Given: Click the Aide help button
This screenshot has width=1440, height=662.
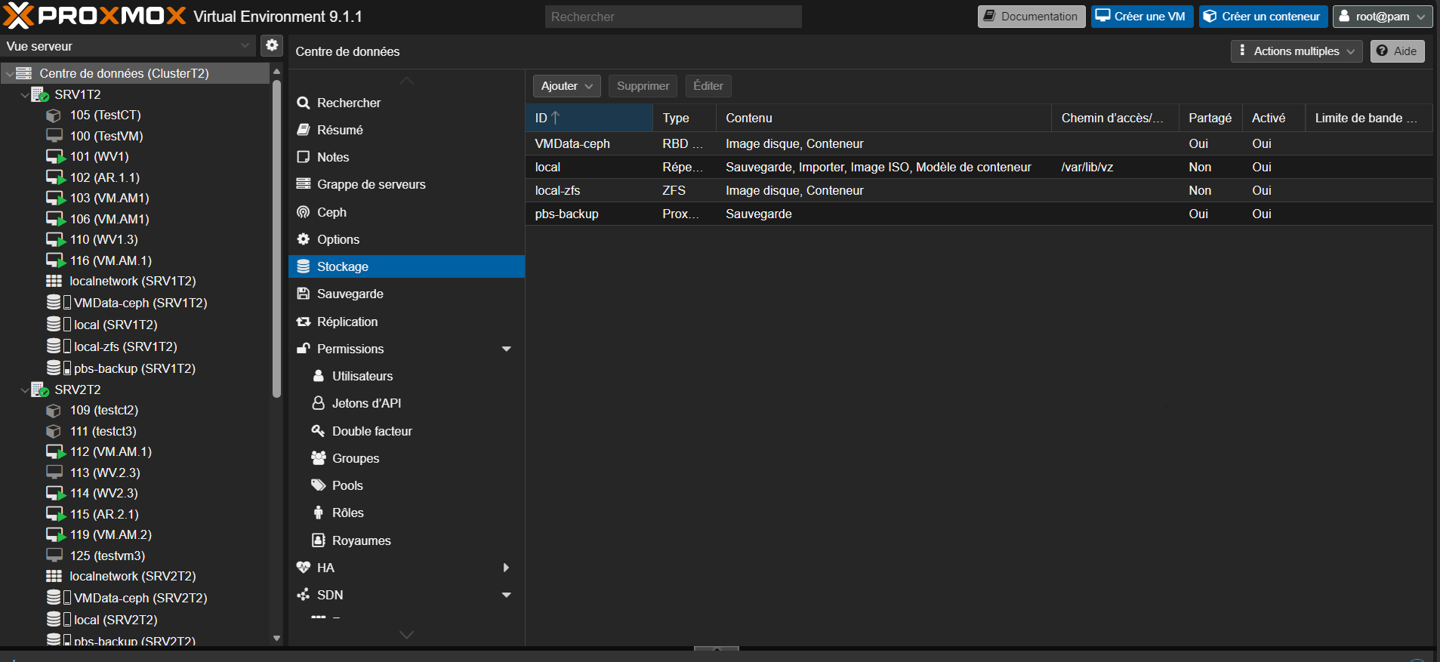Looking at the screenshot, I should click(x=1397, y=51).
